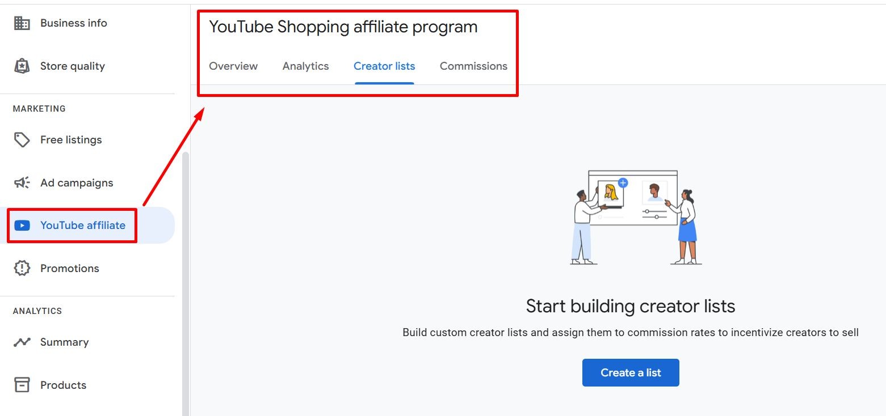Screen dimensions: 886x416
Task: Click the Free listings price-tag icon
Action: [x=22, y=139]
